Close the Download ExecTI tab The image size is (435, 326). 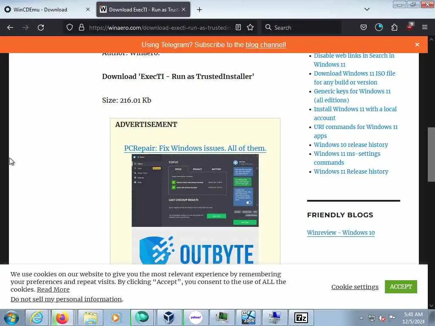point(184,9)
